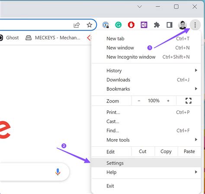
Task: Select New tab from the menu
Action: pyautogui.click(x=146, y=39)
